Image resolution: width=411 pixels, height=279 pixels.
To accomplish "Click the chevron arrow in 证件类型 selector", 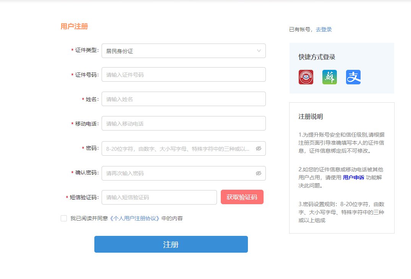I will (259, 51).
